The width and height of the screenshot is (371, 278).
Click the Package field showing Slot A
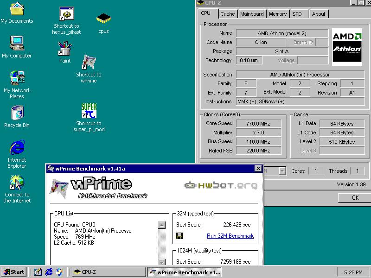point(282,51)
